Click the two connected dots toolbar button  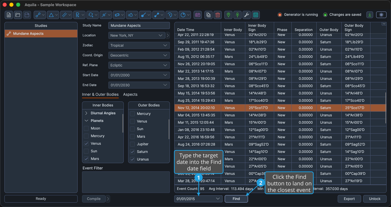tap(158, 15)
